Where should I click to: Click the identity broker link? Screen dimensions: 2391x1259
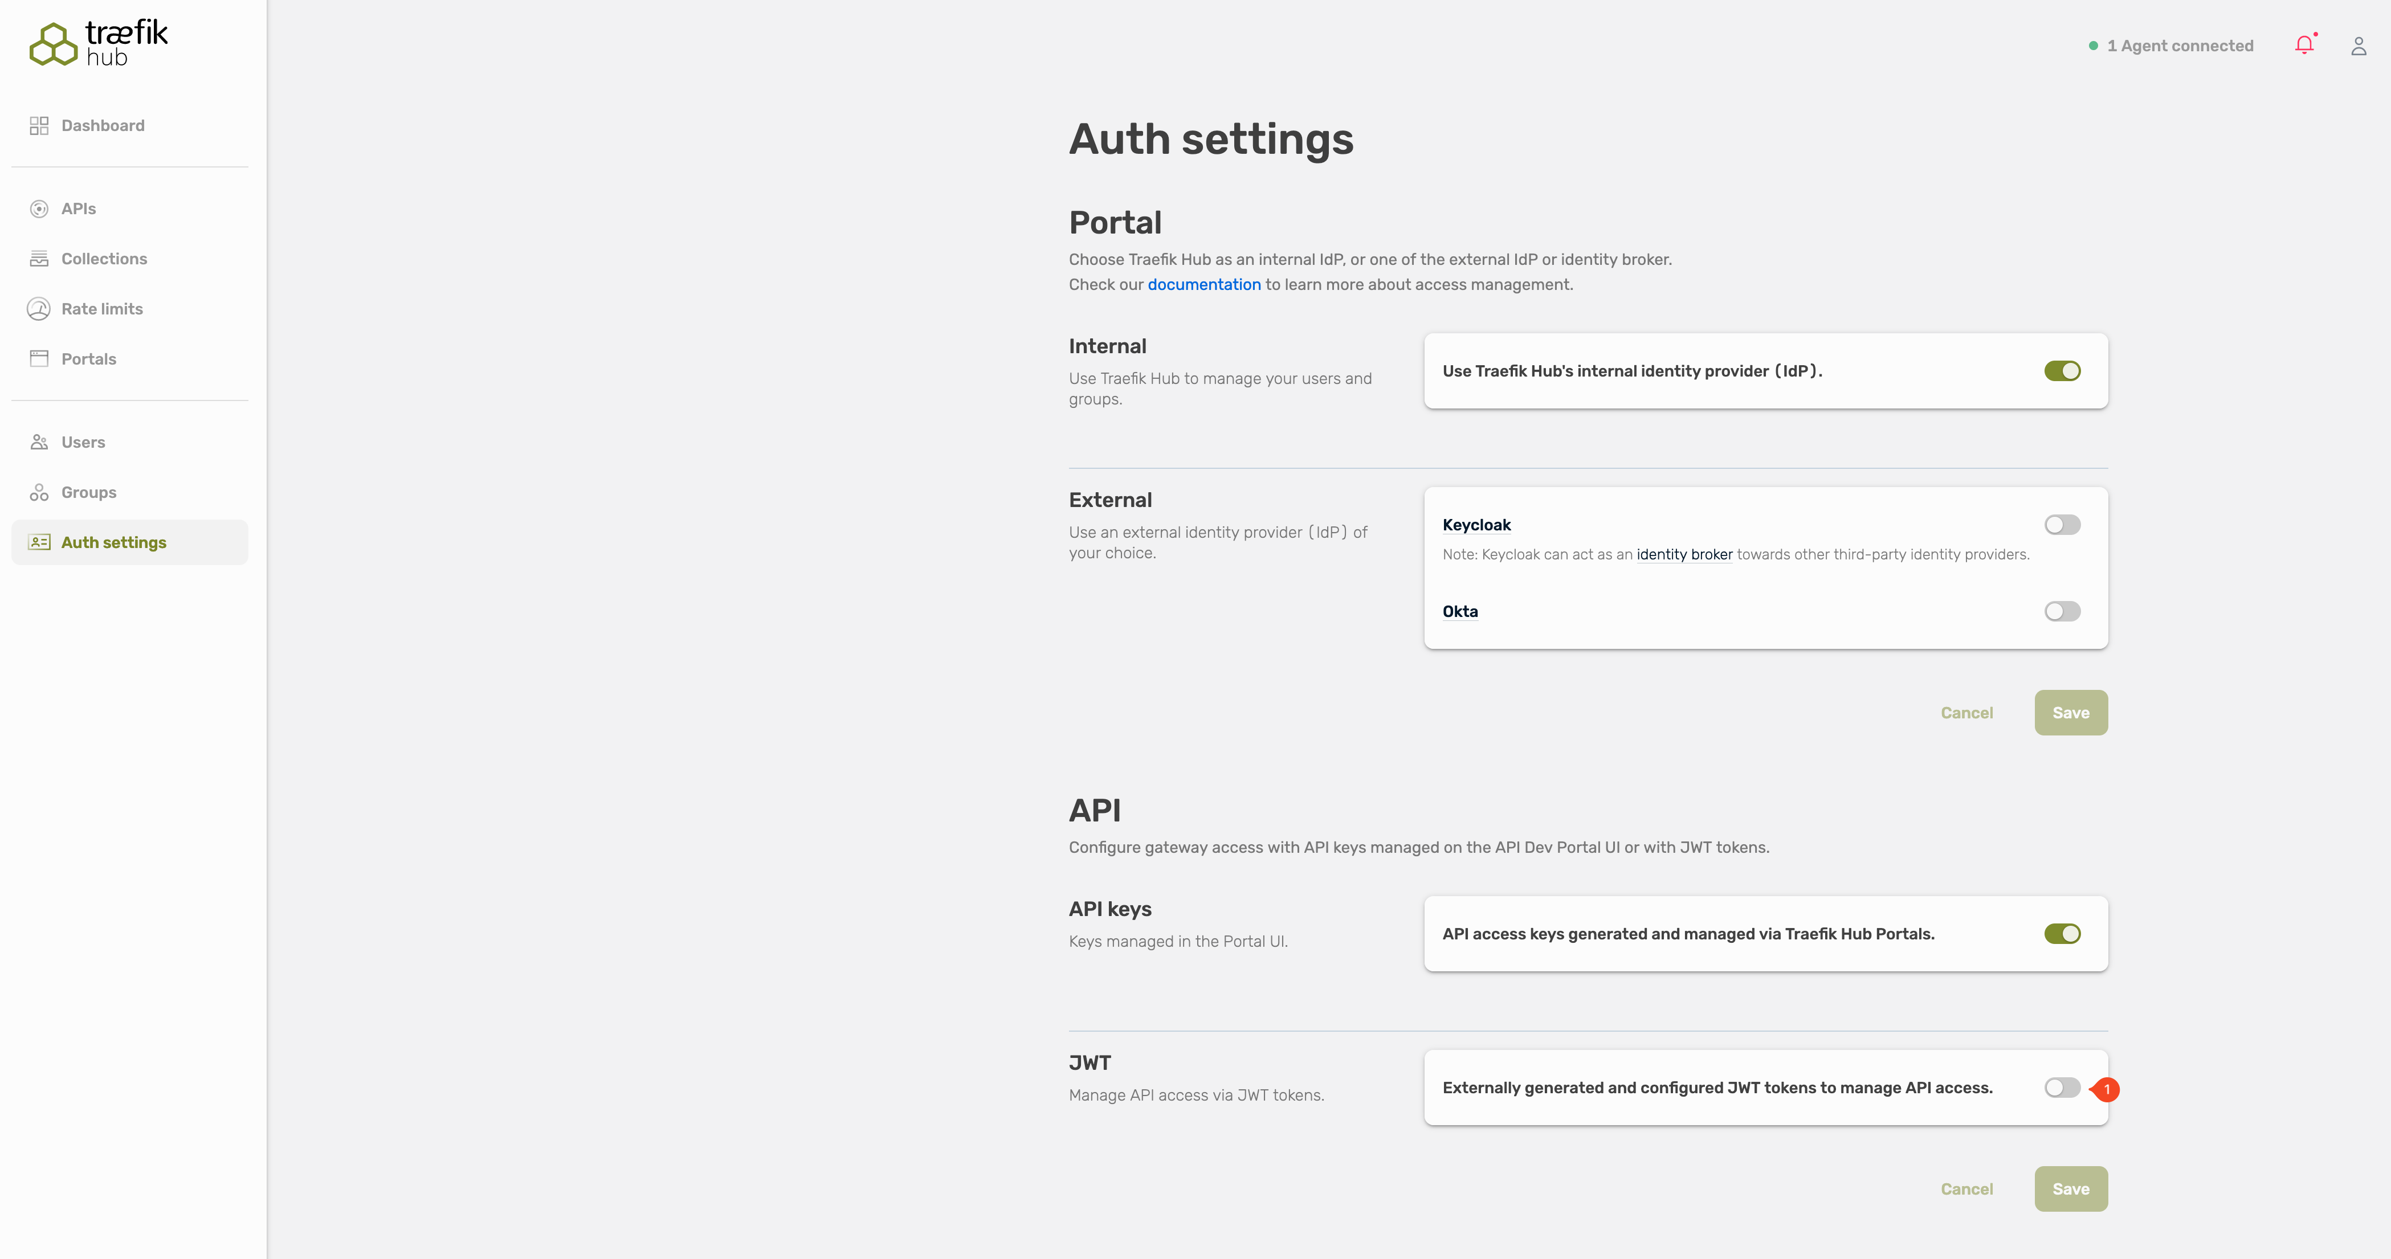(x=1684, y=555)
